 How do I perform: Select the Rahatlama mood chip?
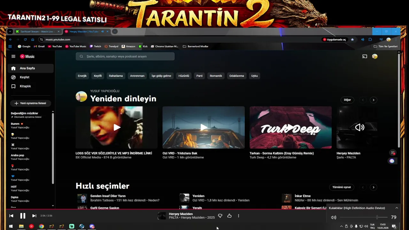(x=116, y=76)
